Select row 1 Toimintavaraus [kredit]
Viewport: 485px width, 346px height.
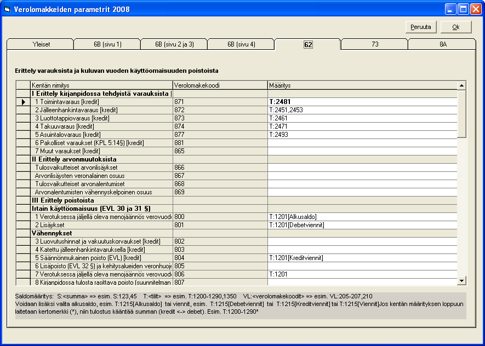click(x=102, y=102)
